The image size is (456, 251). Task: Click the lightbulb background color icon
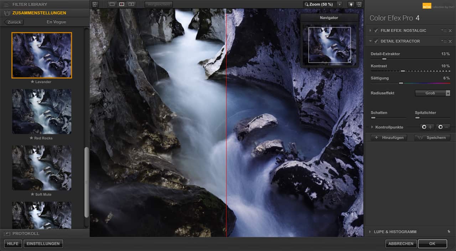click(x=351, y=4)
